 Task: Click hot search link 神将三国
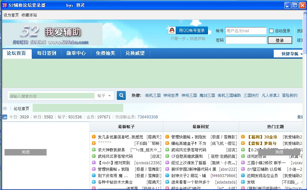coord(189,95)
